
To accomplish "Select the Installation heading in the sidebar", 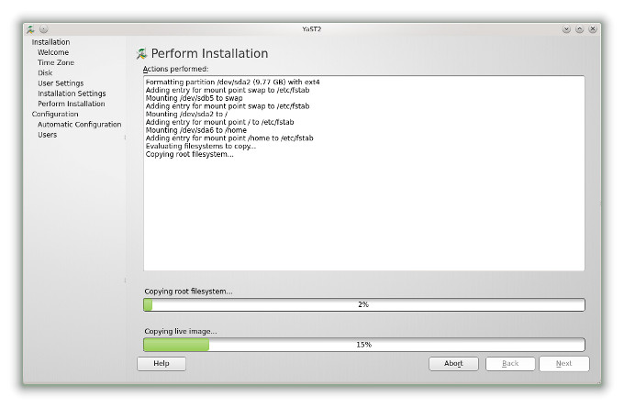I will pyautogui.click(x=51, y=42).
